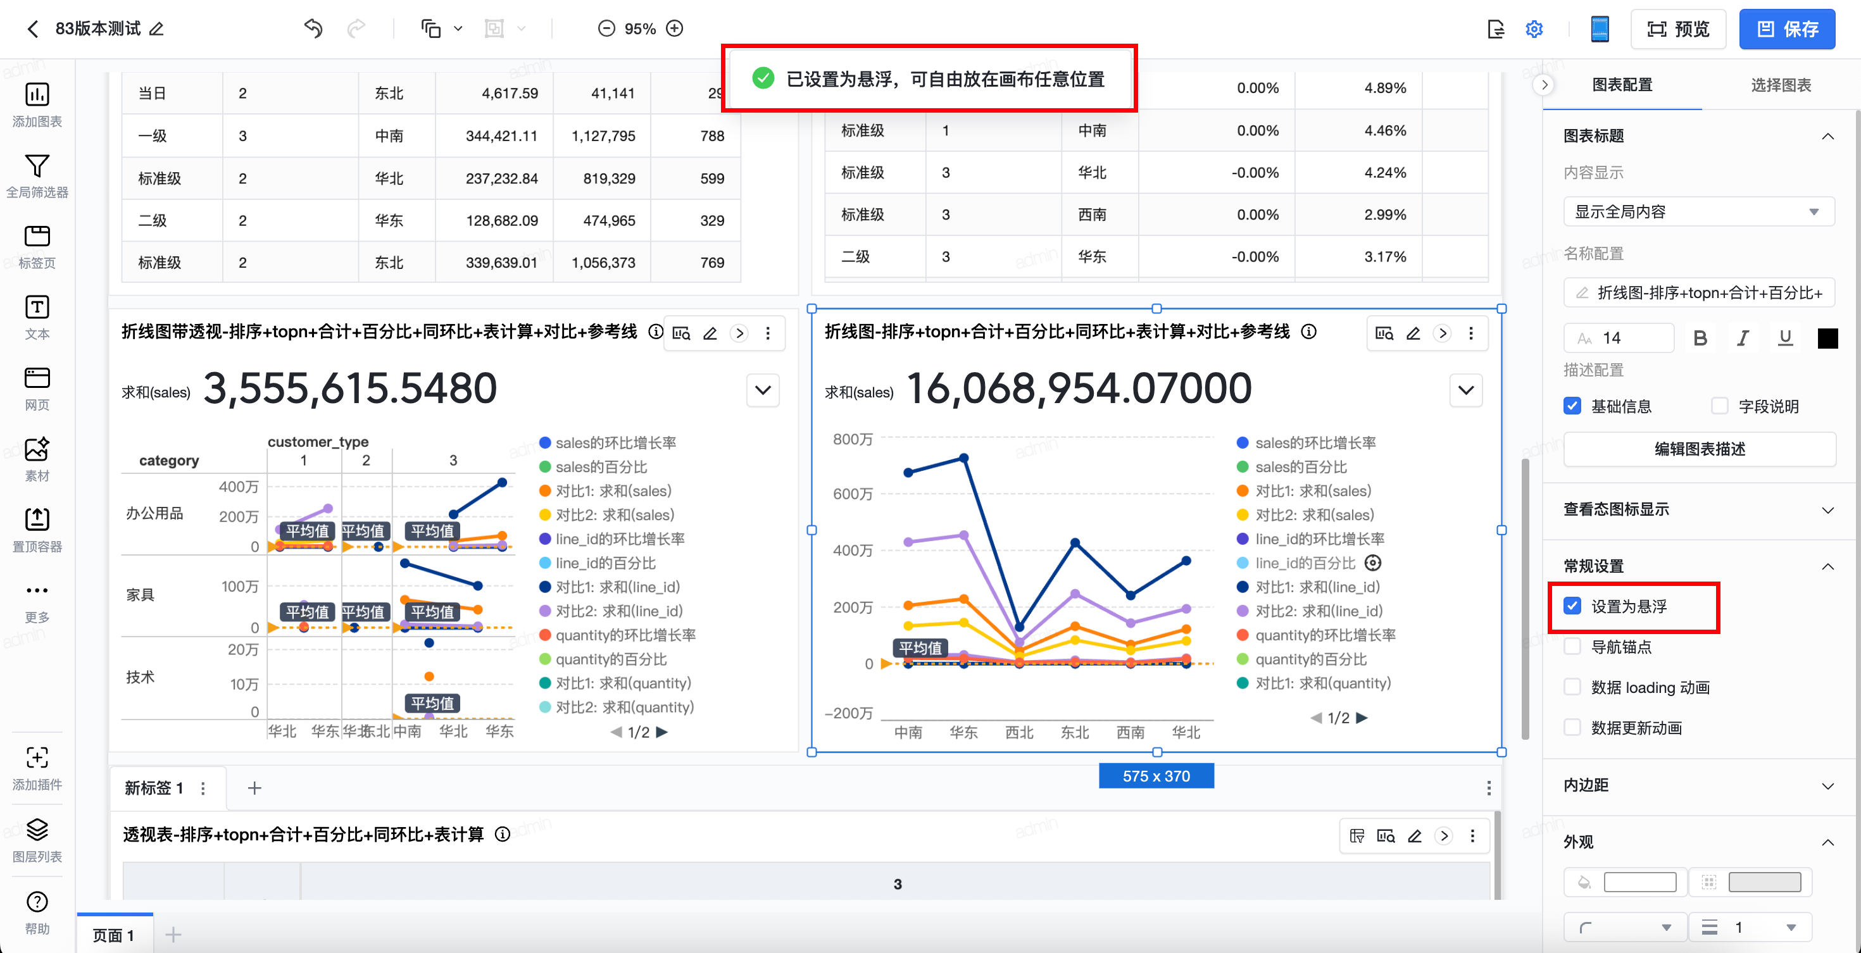Redo the last undone action
Viewport: 1861px width, 953px height.
356,29
